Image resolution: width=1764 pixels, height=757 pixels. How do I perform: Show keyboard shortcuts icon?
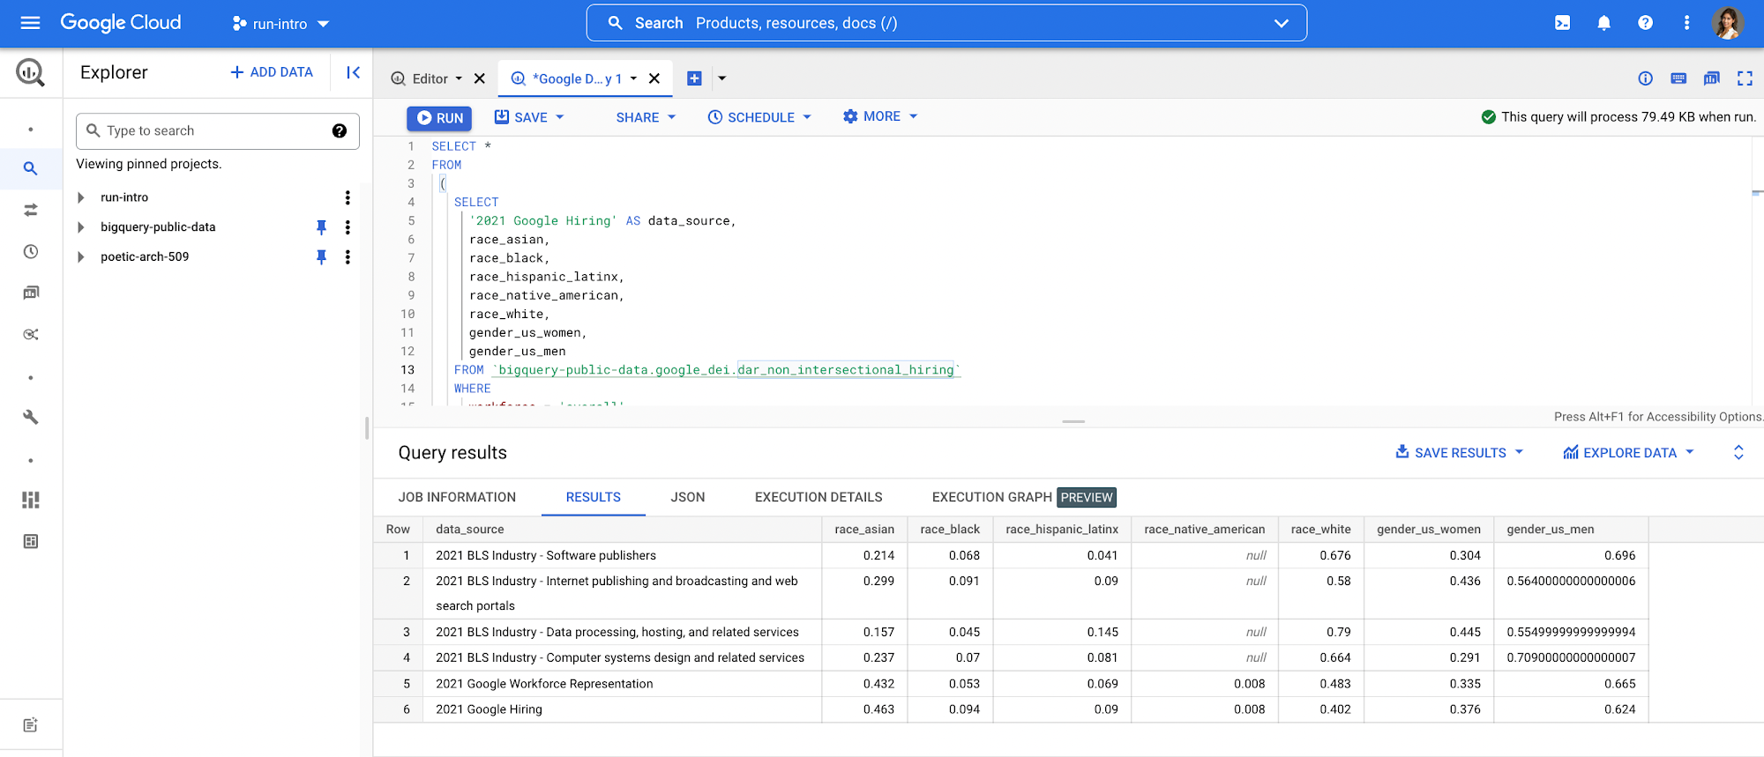click(1678, 78)
